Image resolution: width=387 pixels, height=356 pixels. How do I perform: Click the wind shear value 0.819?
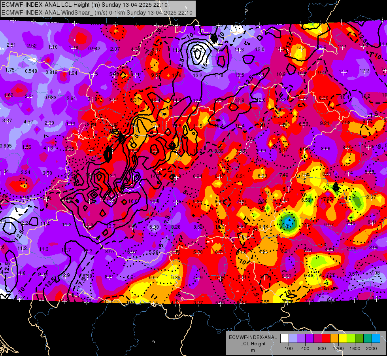click(51, 72)
